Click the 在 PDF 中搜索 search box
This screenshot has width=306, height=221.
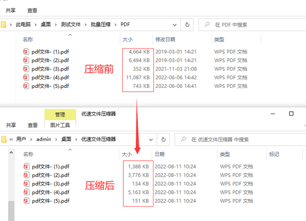tap(252, 25)
